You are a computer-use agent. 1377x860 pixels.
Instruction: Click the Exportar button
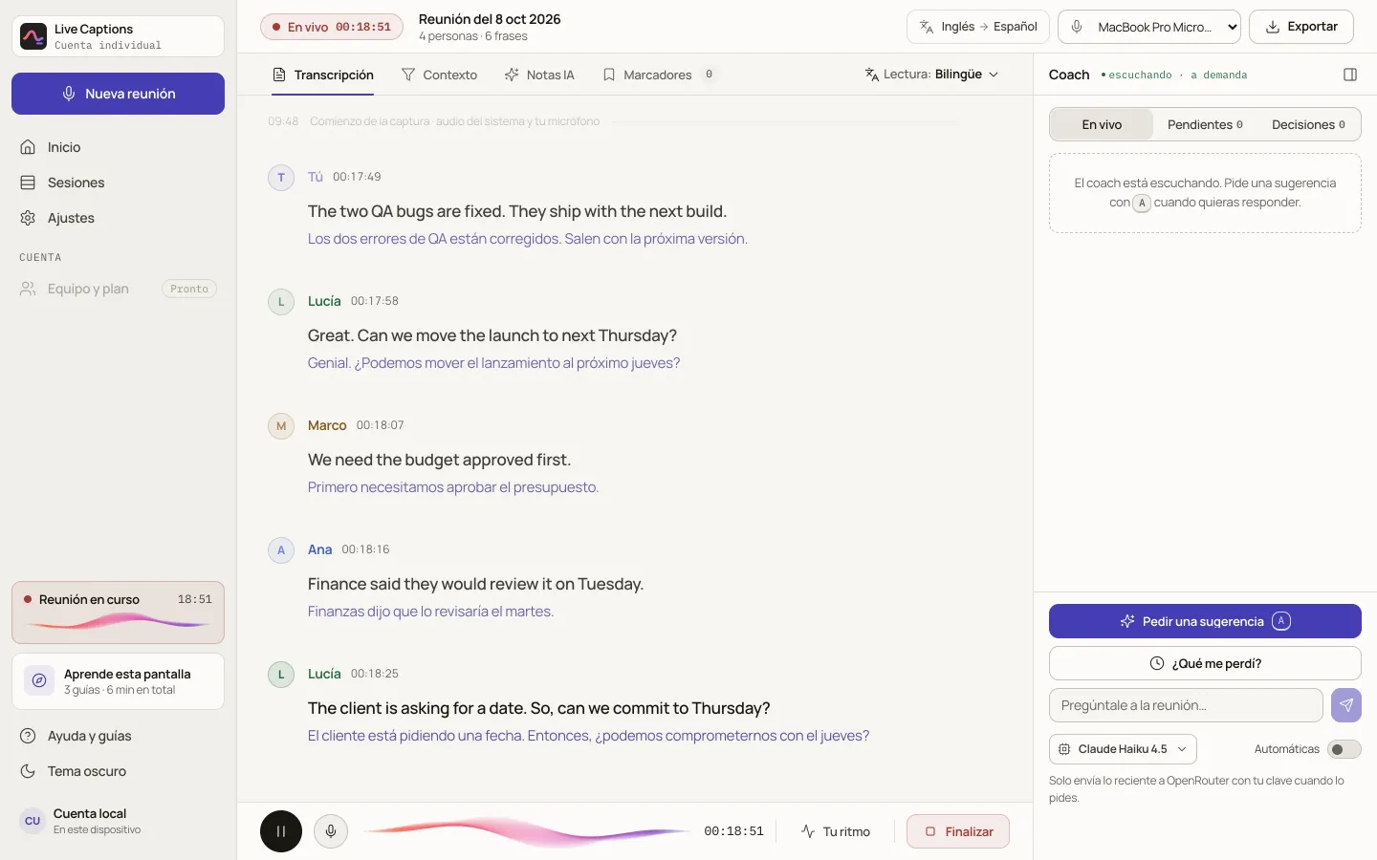(1301, 27)
